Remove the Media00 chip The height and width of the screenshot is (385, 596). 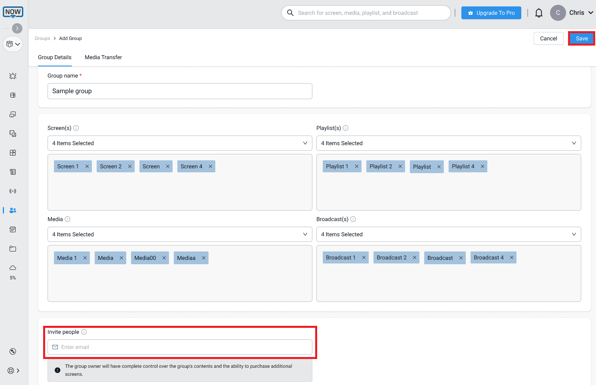pyautogui.click(x=164, y=258)
